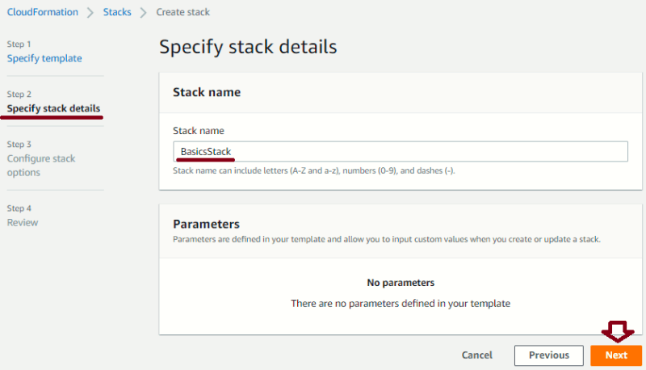646x370 pixels.
Task: Click the Stack name panel header
Action: click(207, 92)
